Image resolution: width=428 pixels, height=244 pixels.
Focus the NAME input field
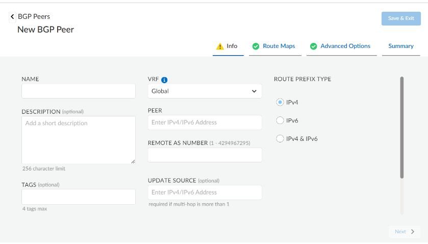pos(79,91)
